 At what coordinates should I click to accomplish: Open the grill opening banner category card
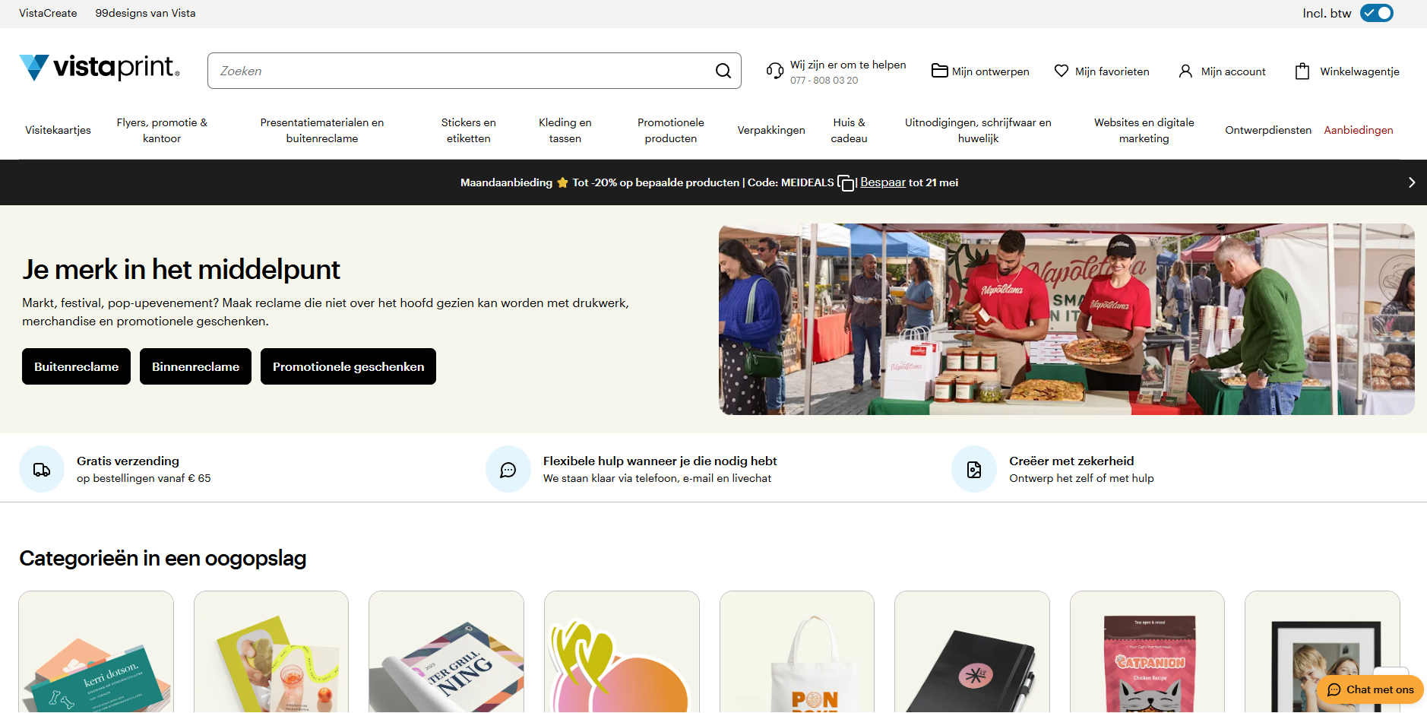(446, 652)
